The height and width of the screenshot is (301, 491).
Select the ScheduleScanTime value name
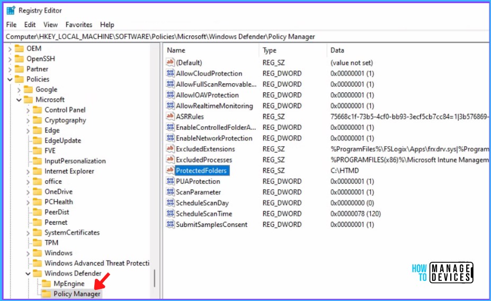point(204,214)
